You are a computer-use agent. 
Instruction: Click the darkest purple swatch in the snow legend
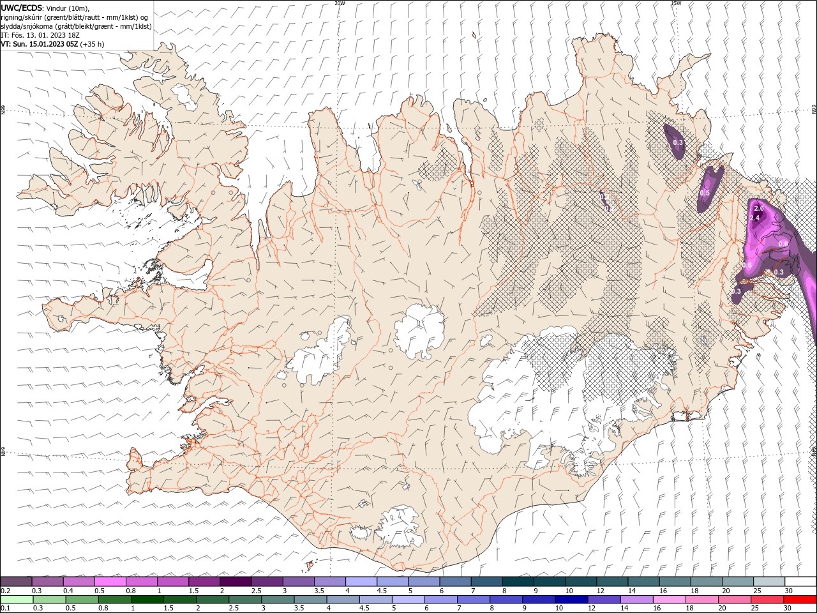coord(236,582)
